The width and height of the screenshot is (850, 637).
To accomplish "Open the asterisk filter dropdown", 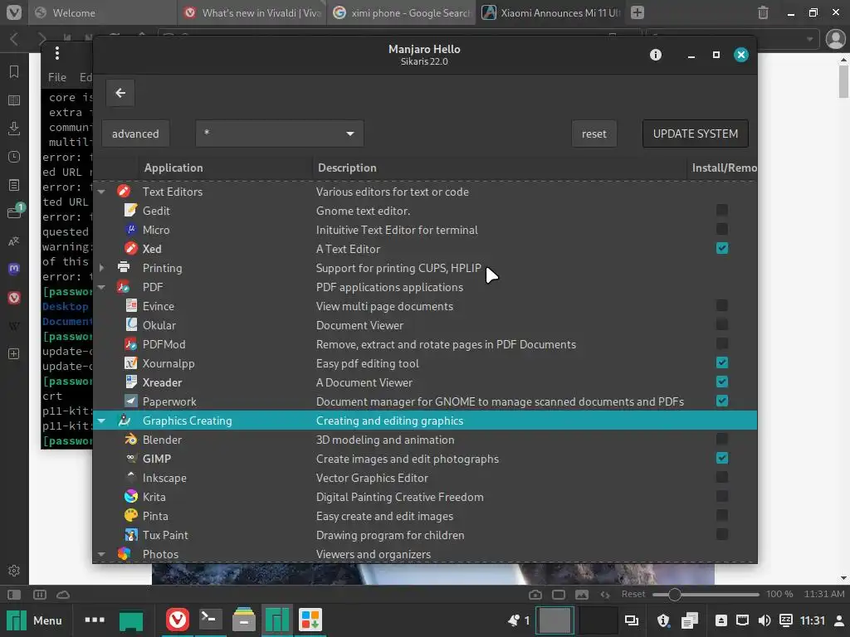I will coord(279,134).
